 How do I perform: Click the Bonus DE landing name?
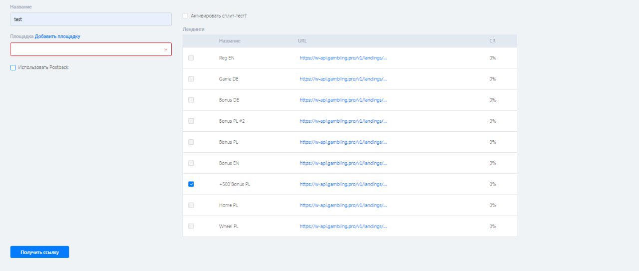(x=229, y=100)
